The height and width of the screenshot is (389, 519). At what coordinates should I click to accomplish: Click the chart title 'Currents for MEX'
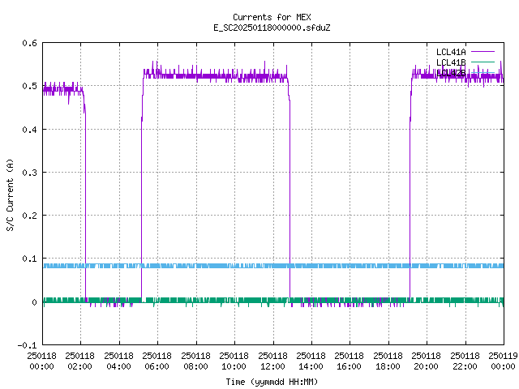272,17
